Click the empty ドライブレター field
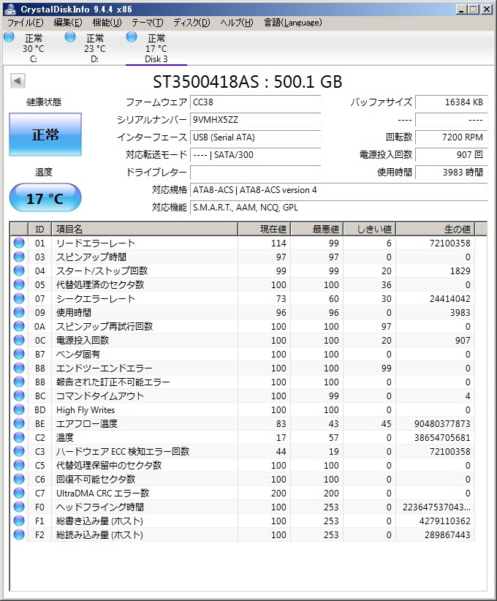The height and width of the screenshot is (601, 497). pyautogui.click(x=256, y=173)
